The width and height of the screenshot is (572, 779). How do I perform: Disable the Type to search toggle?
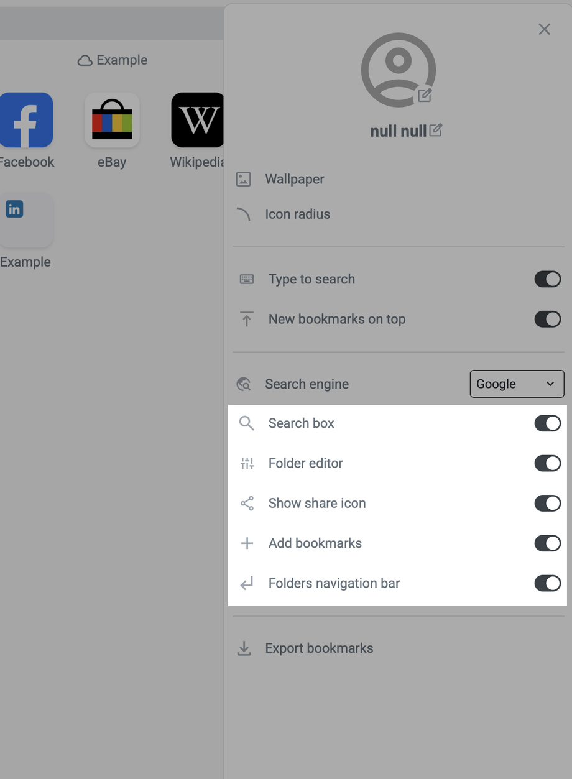pyautogui.click(x=547, y=279)
